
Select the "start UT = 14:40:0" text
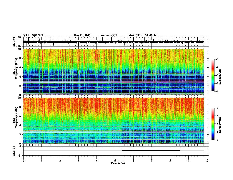[142, 35]
